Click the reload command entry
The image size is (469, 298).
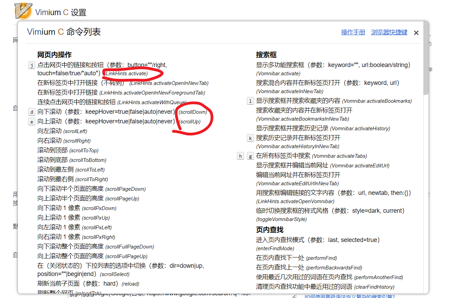[130, 284]
